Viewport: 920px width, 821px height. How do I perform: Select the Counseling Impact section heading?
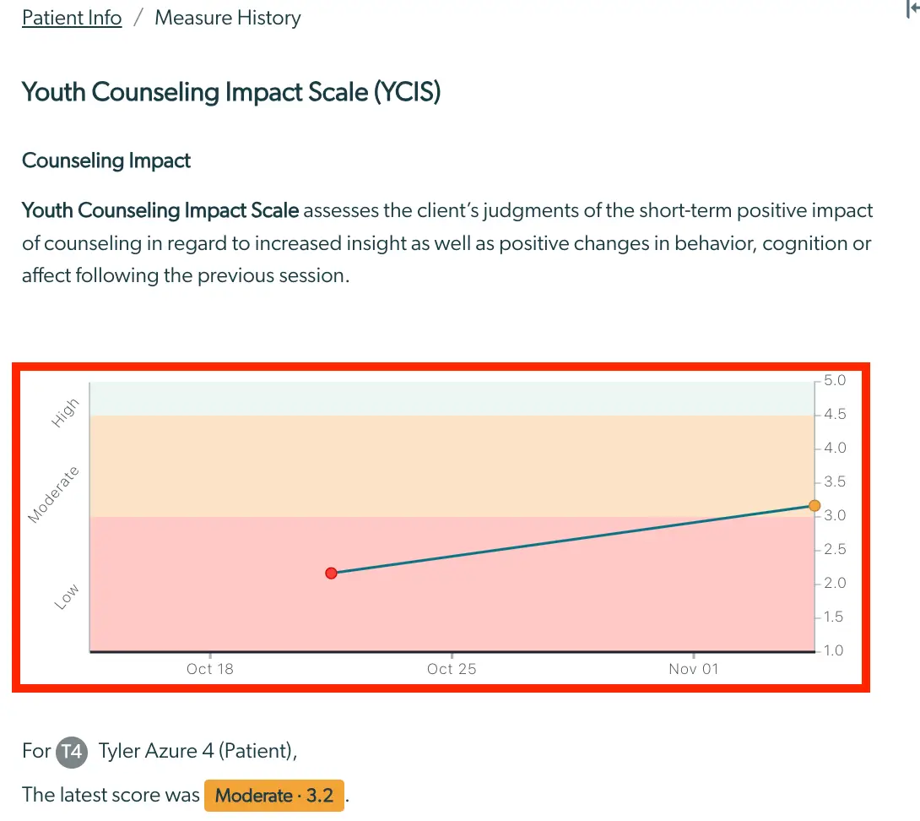point(106,160)
